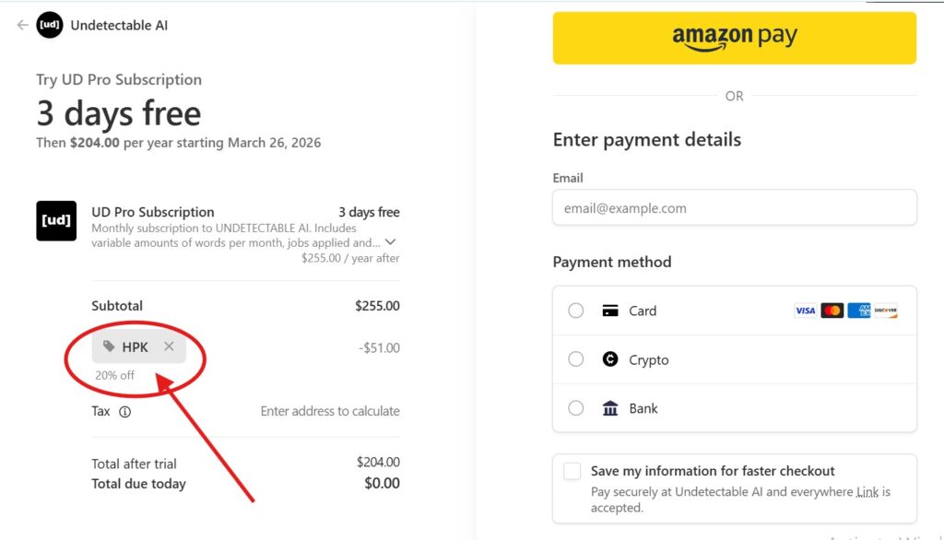
Task: Click the back arrow icon
Action: tap(22, 25)
